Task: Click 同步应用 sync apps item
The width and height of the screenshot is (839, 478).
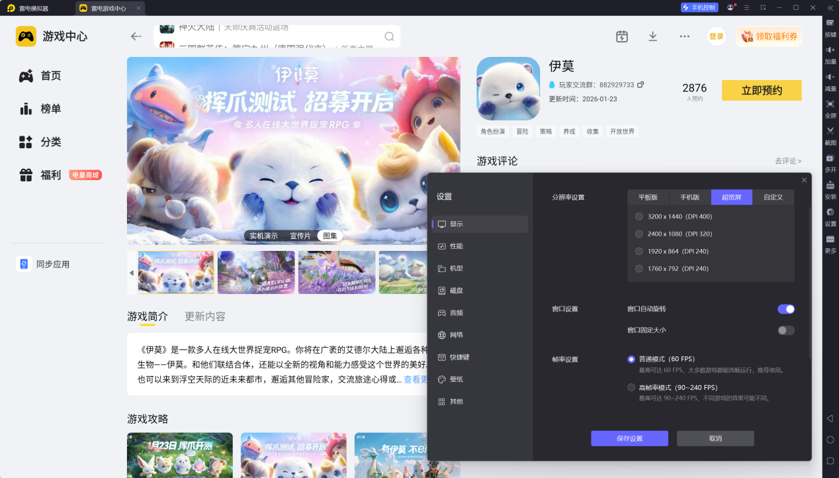Action: click(44, 264)
